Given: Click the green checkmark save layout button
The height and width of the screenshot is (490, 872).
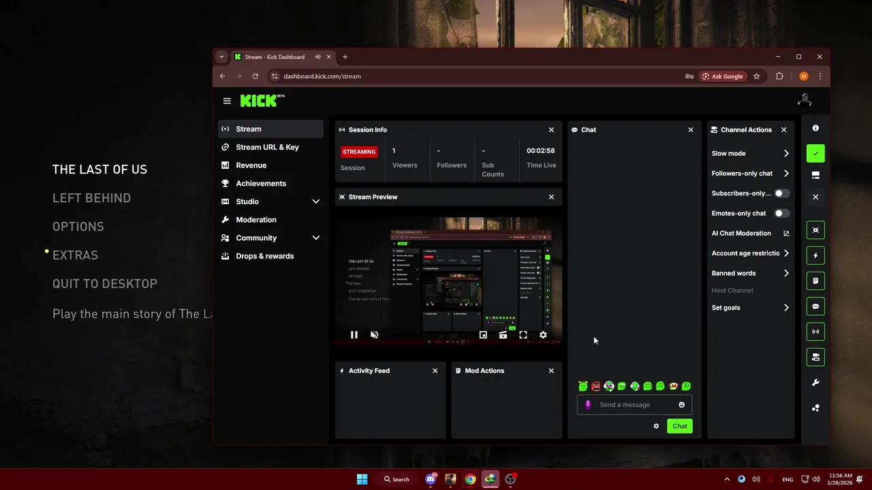Looking at the screenshot, I should point(815,153).
